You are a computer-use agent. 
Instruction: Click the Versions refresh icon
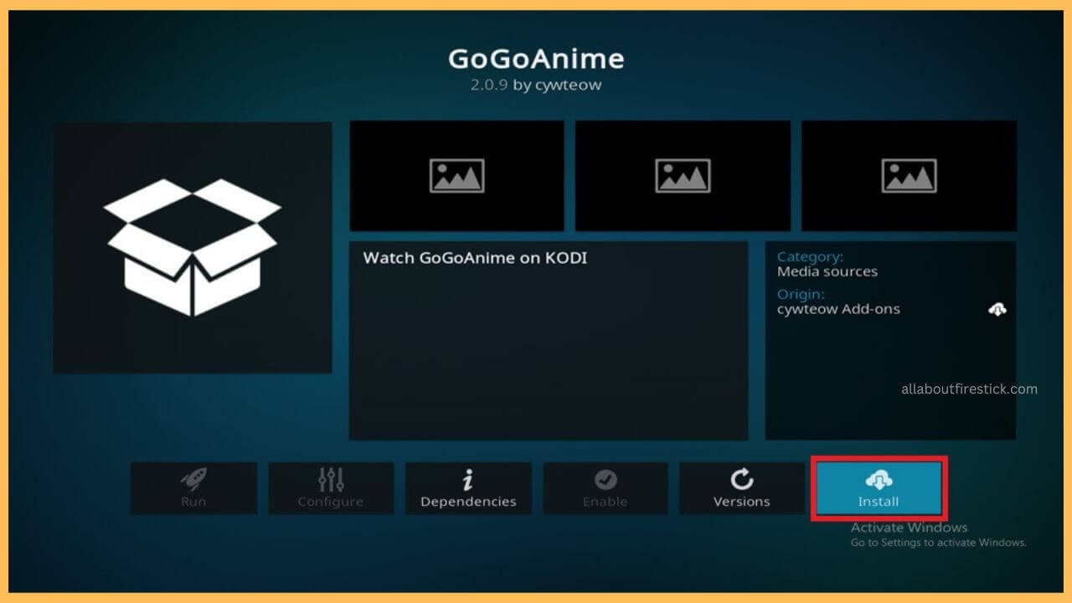tap(742, 479)
